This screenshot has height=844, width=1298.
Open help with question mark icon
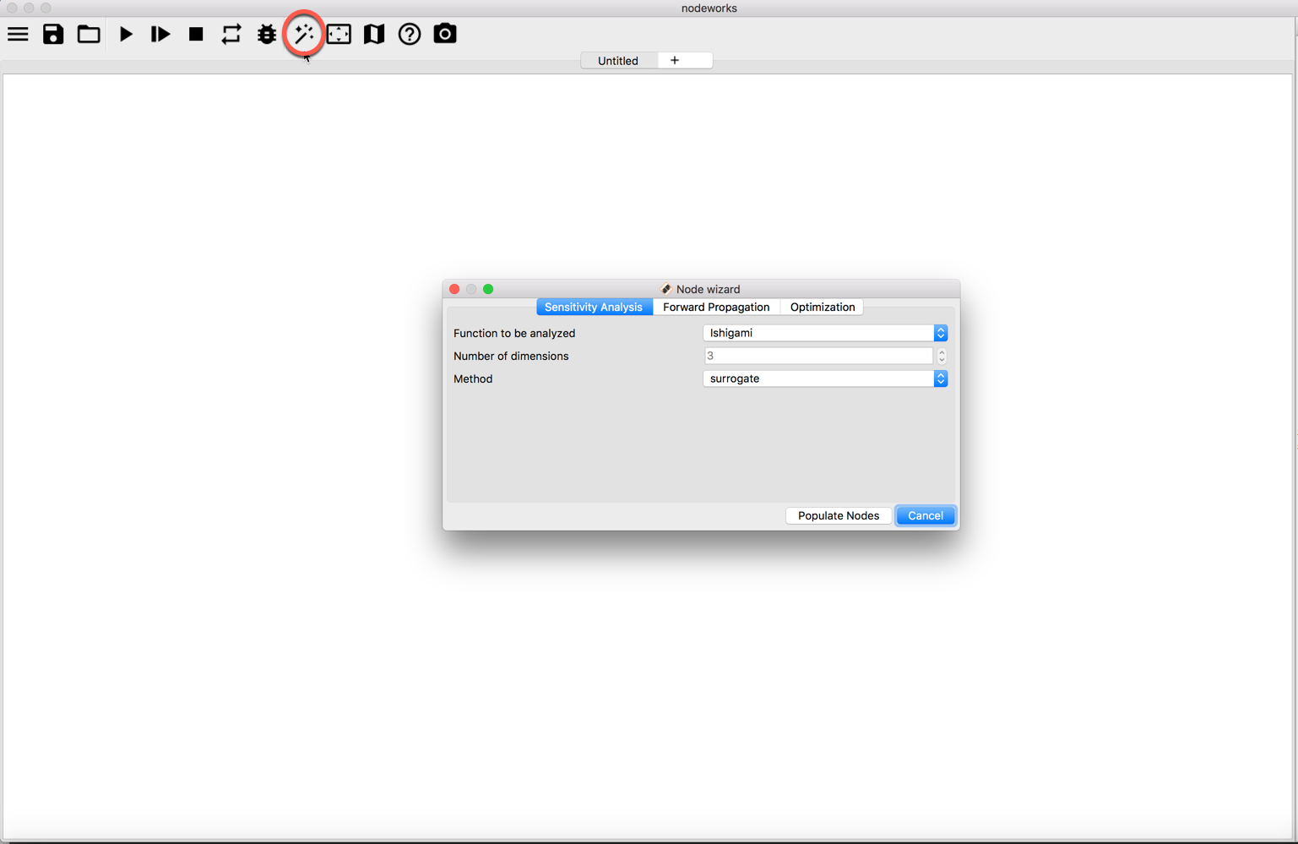click(x=410, y=35)
